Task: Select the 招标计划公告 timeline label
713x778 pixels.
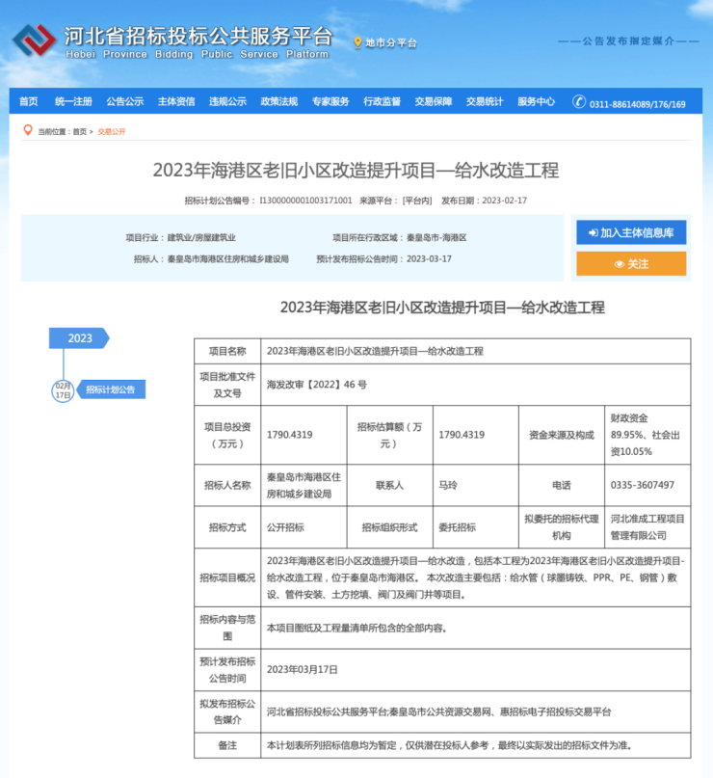Action: point(111,389)
